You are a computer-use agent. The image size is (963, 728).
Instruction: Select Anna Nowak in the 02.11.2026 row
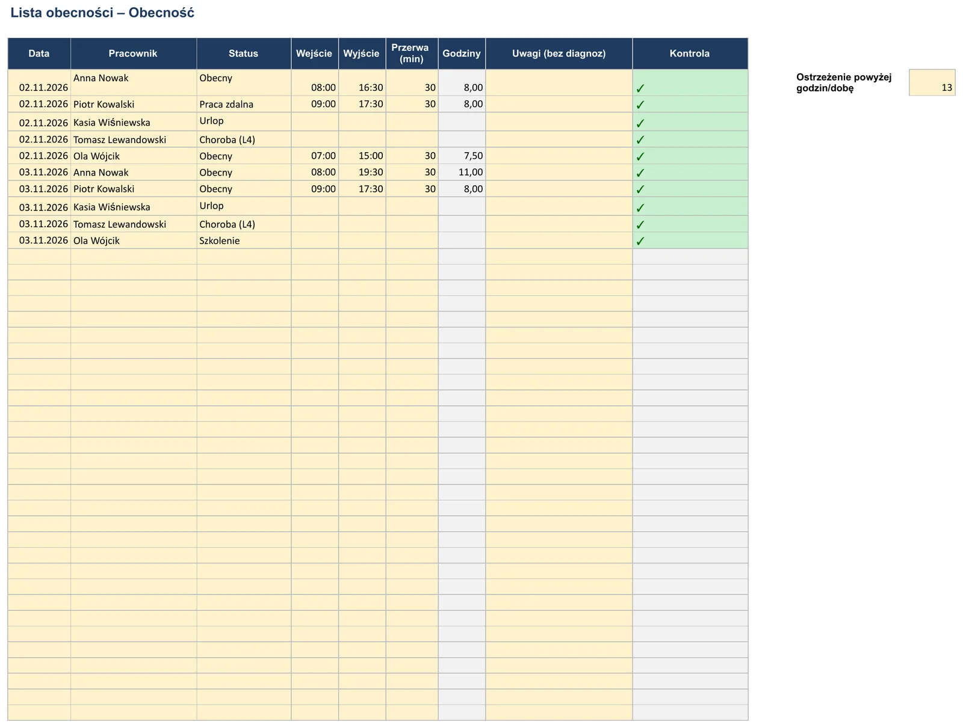[x=133, y=83]
